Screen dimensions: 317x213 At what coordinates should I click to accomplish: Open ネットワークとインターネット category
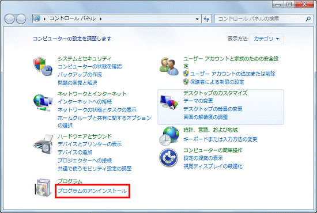pyautogui.click(x=92, y=94)
